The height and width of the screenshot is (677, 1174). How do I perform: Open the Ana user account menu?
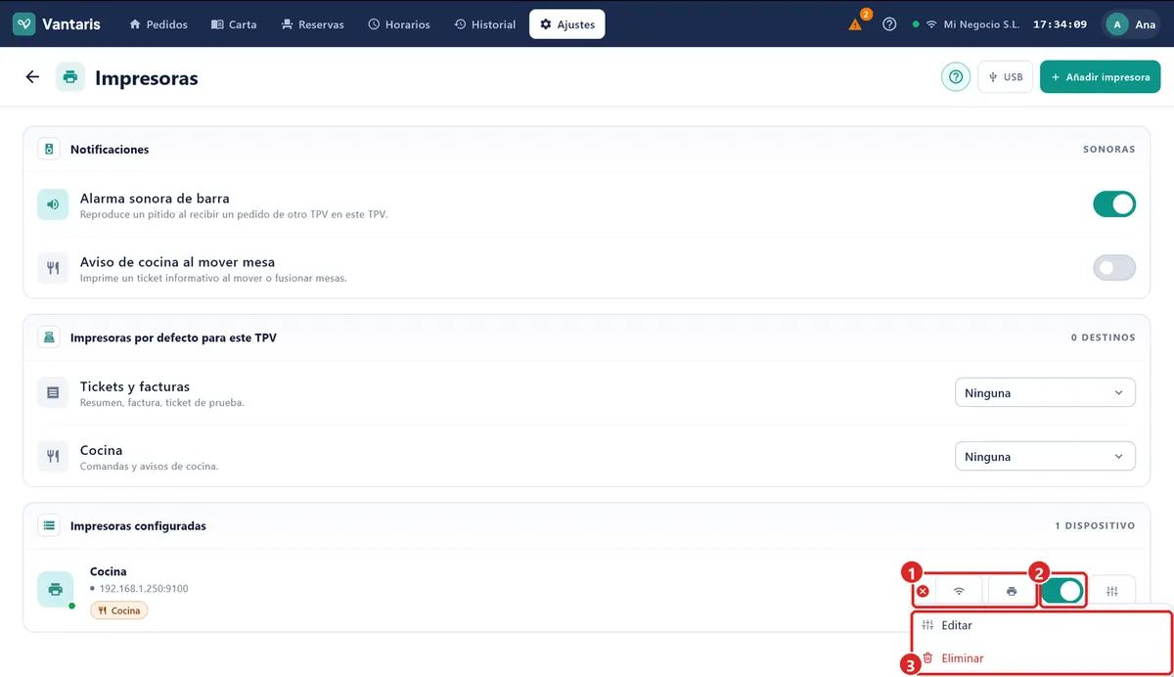[1133, 24]
